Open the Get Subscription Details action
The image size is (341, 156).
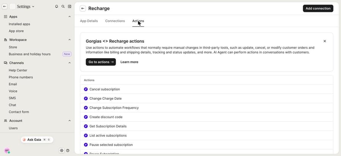pyautogui.click(x=206, y=126)
